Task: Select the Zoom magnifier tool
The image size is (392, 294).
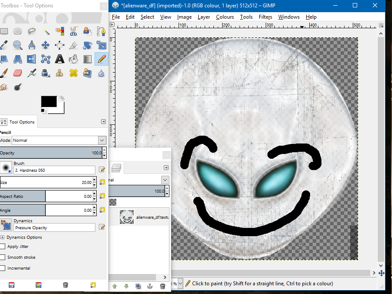Action: click(x=17, y=45)
